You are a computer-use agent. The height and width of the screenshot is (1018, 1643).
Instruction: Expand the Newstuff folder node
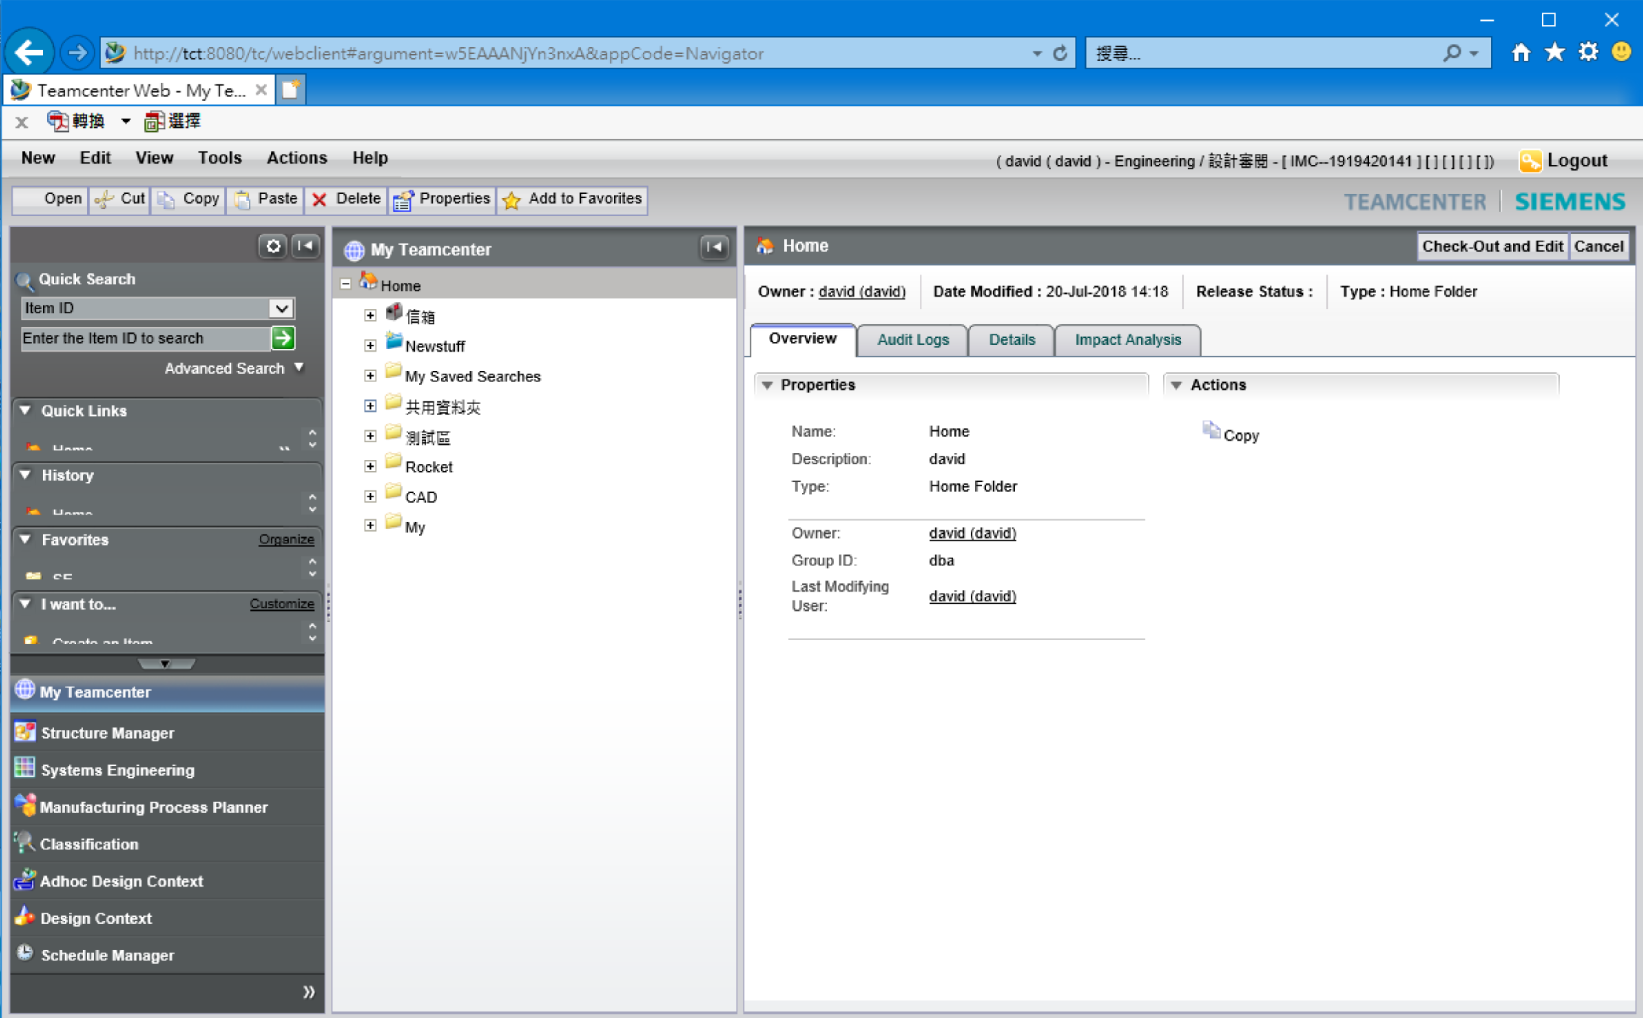click(x=370, y=346)
